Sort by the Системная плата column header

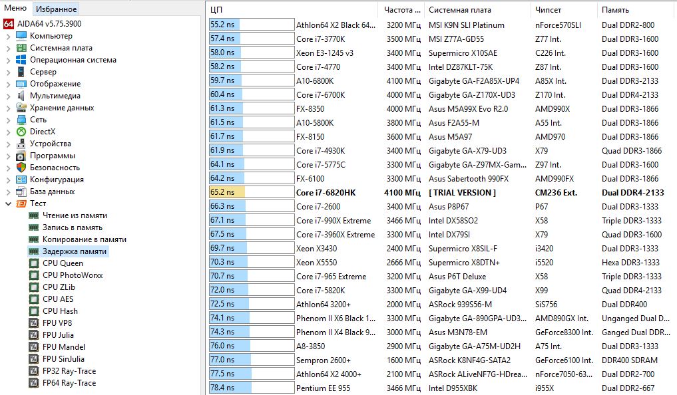pos(477,9)
